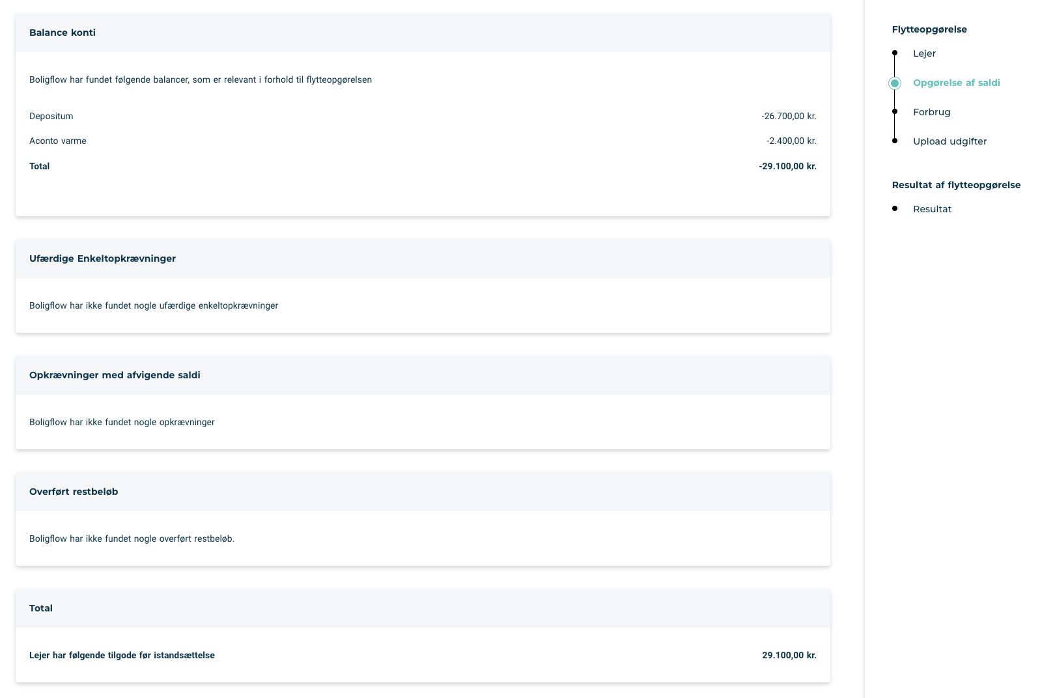Viewport: 1055px width, 698px height.
Task: Click the Resultat bullet marker
Action: (x=895, y=208)
